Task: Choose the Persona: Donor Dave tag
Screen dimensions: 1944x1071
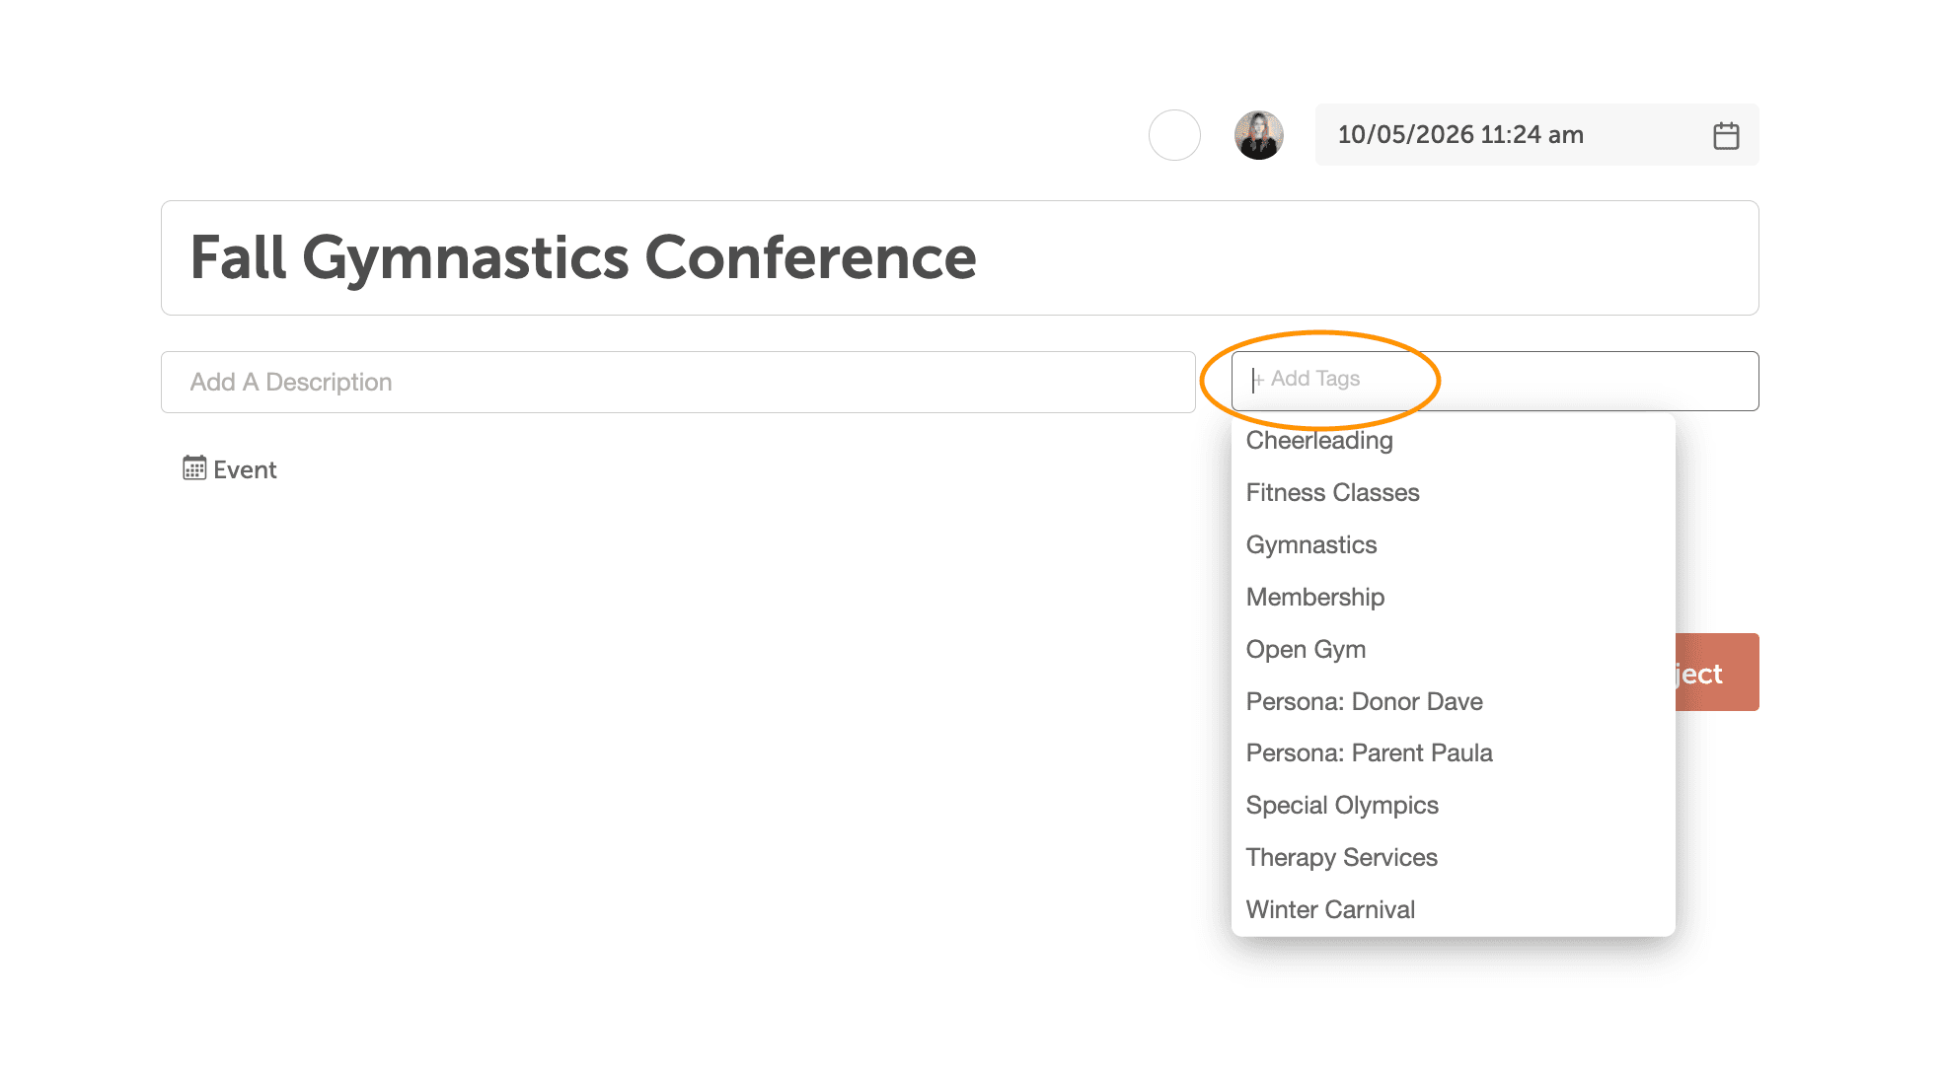Action: [x=1364, y=702]
